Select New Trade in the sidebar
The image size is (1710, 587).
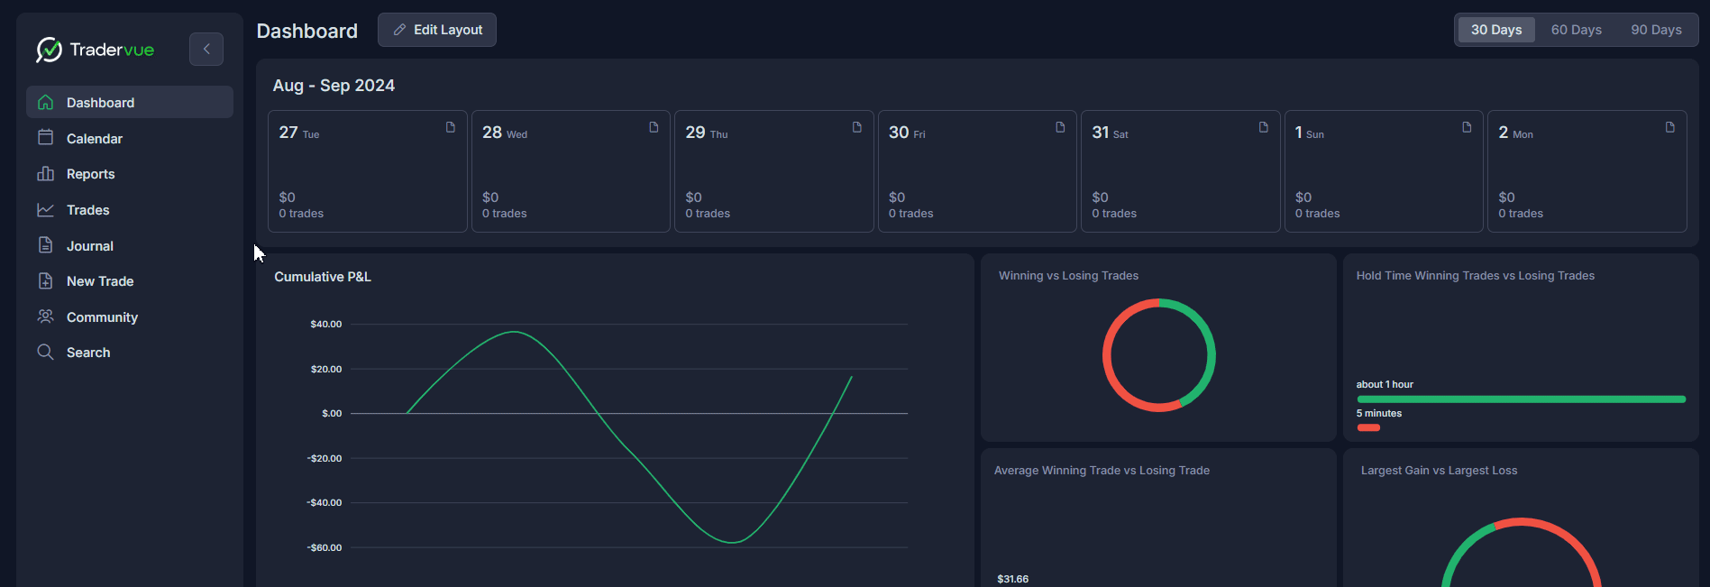(x=130, y=280)
